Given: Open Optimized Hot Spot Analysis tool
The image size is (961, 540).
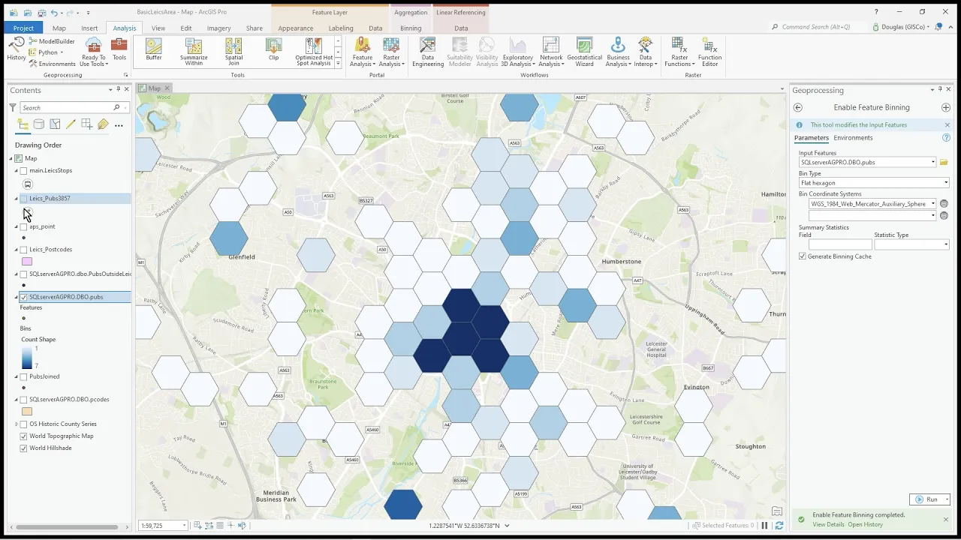Looking at the screenshot, I should [314, 52].
